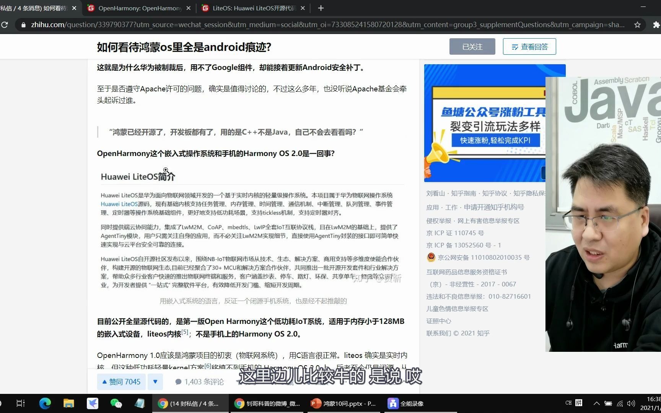The width and height of the screenshot is (661, 413).
Task: Open footnote reference [6]
Action: point(208,366)
